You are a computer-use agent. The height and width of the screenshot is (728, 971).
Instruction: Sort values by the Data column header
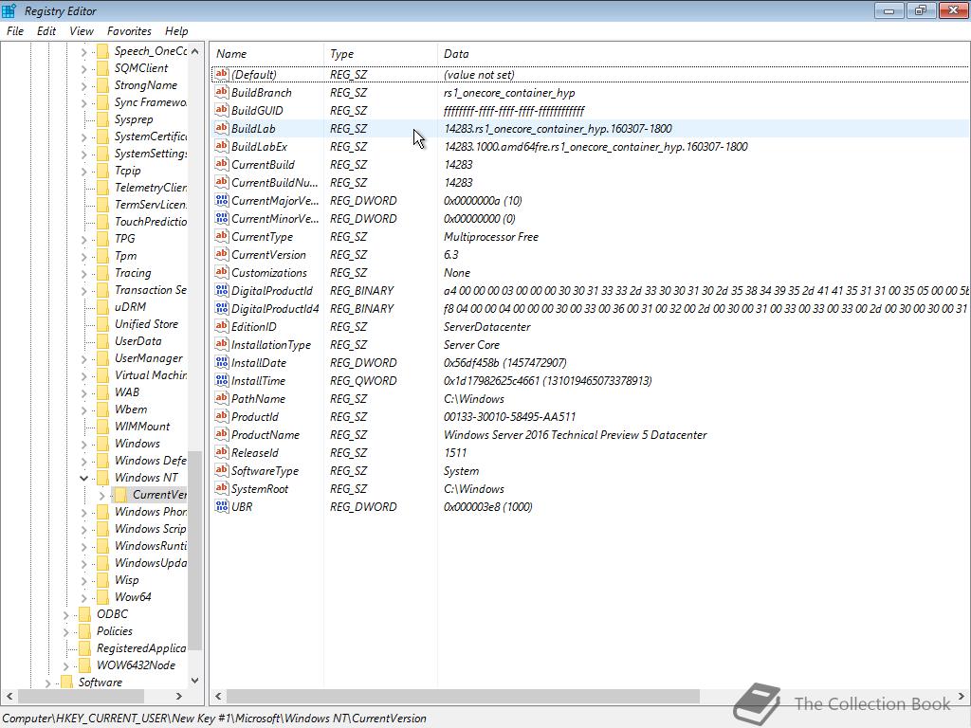coord(703,54)
